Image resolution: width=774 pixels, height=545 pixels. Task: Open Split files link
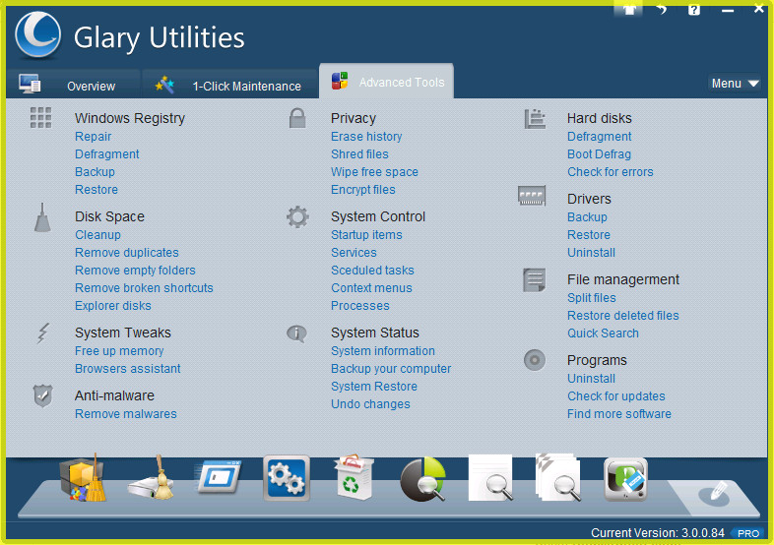coord(592,298)
